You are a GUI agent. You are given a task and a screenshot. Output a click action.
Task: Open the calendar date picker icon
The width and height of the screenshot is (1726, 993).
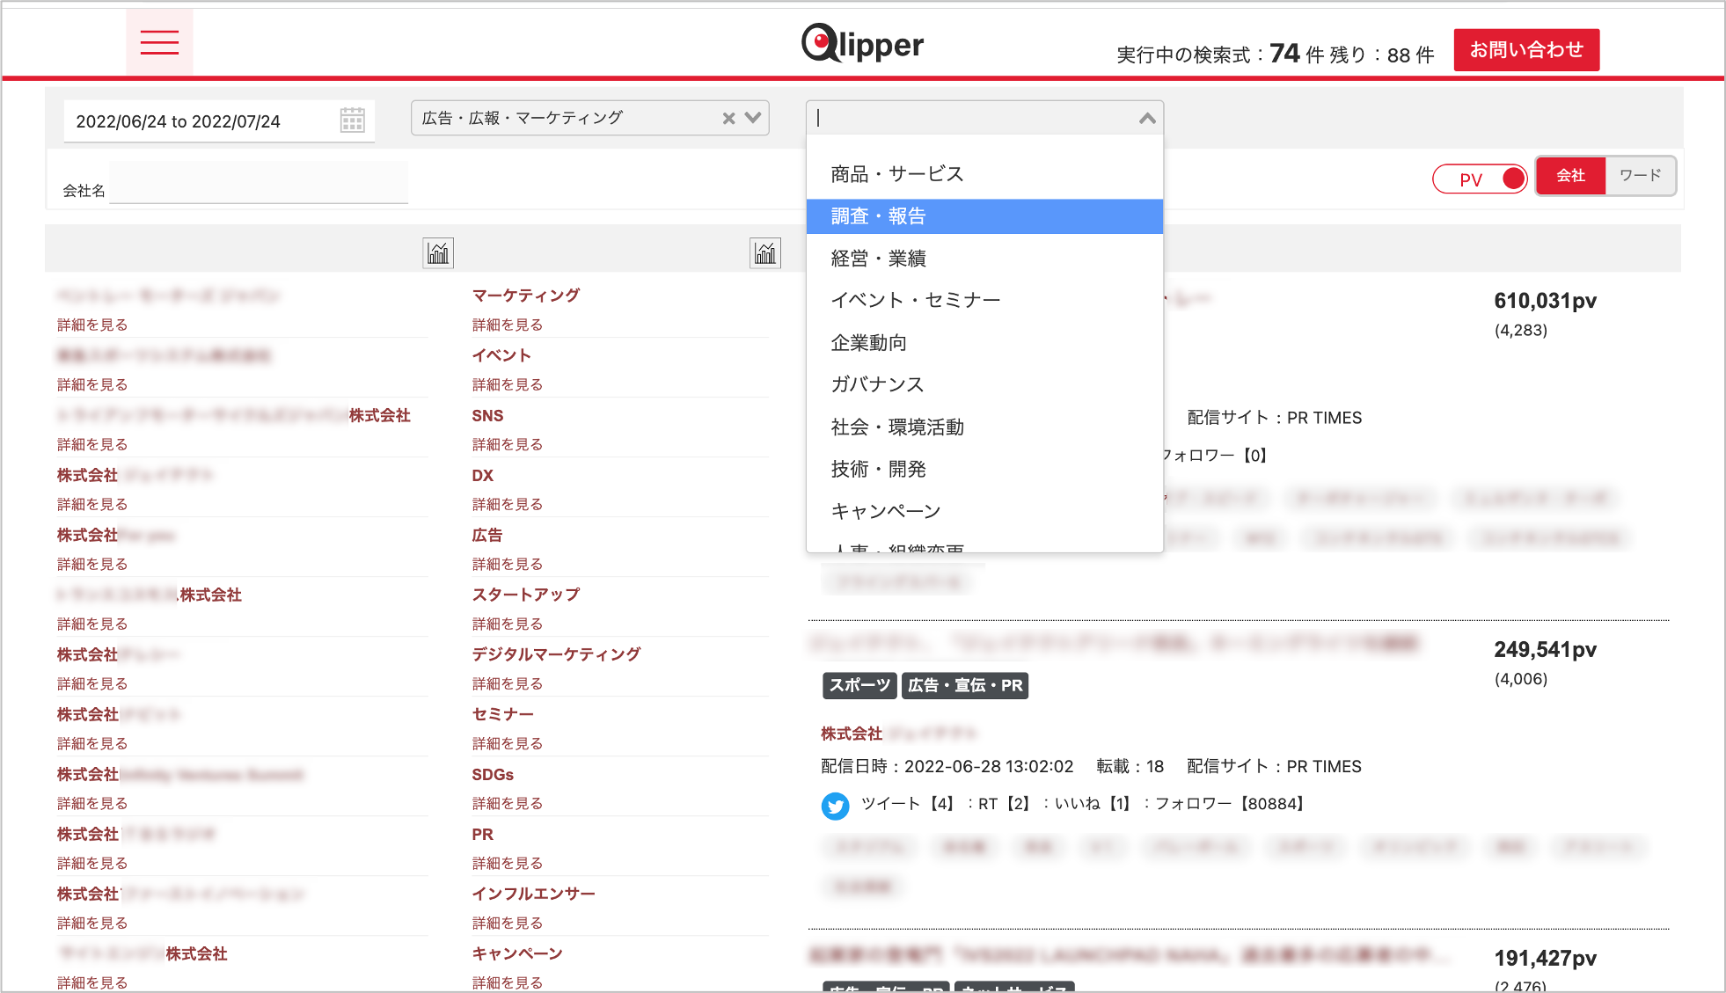tap(351, 120)
